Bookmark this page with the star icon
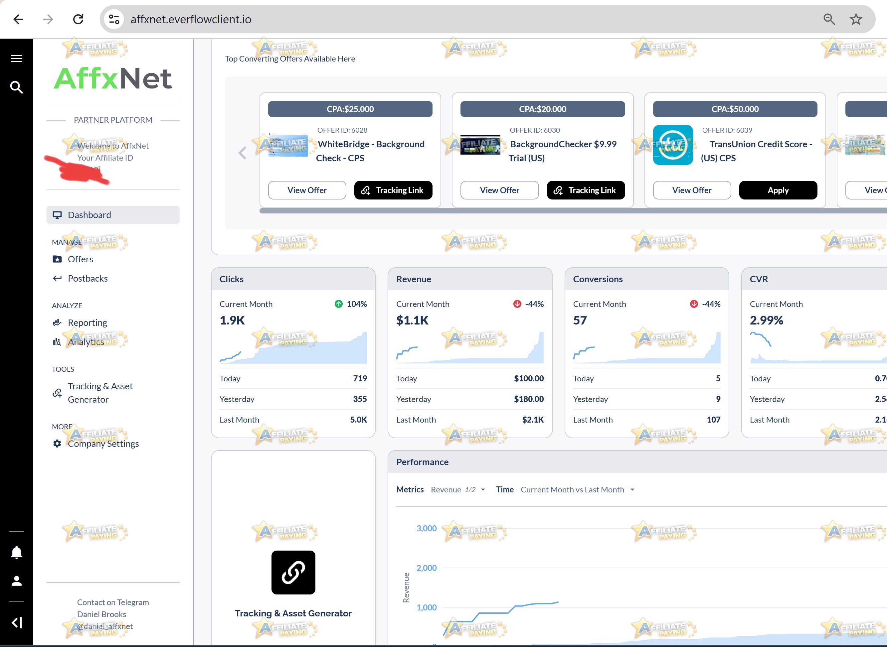Viewport: 887px width, 647px height. coord(856,19)
